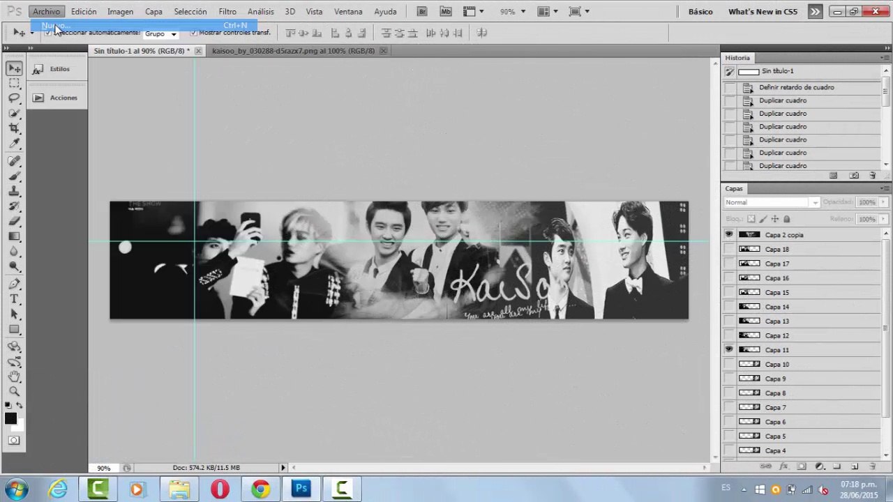Create a new layer in Layers panel
This screenshot has height=502, width=893.
855,466
